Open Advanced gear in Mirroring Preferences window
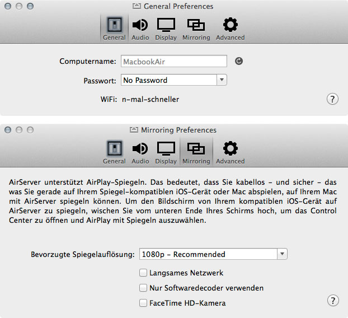Viewport: 348px width, 318px height. (230, 152)
